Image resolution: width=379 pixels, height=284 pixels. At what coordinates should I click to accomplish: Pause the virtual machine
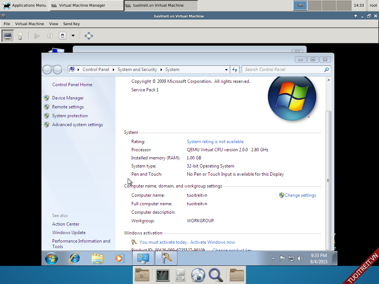click(50, 36)
